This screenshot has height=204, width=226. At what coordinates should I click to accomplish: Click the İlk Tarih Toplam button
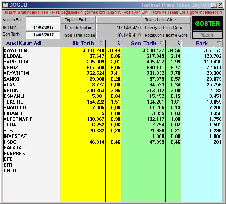78,28
